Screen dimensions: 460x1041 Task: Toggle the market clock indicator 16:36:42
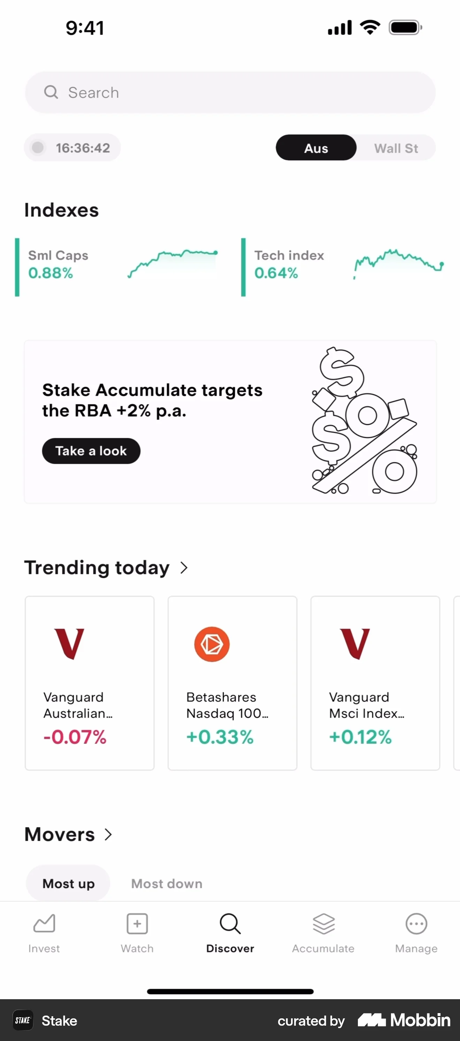(x=72, y=148)
